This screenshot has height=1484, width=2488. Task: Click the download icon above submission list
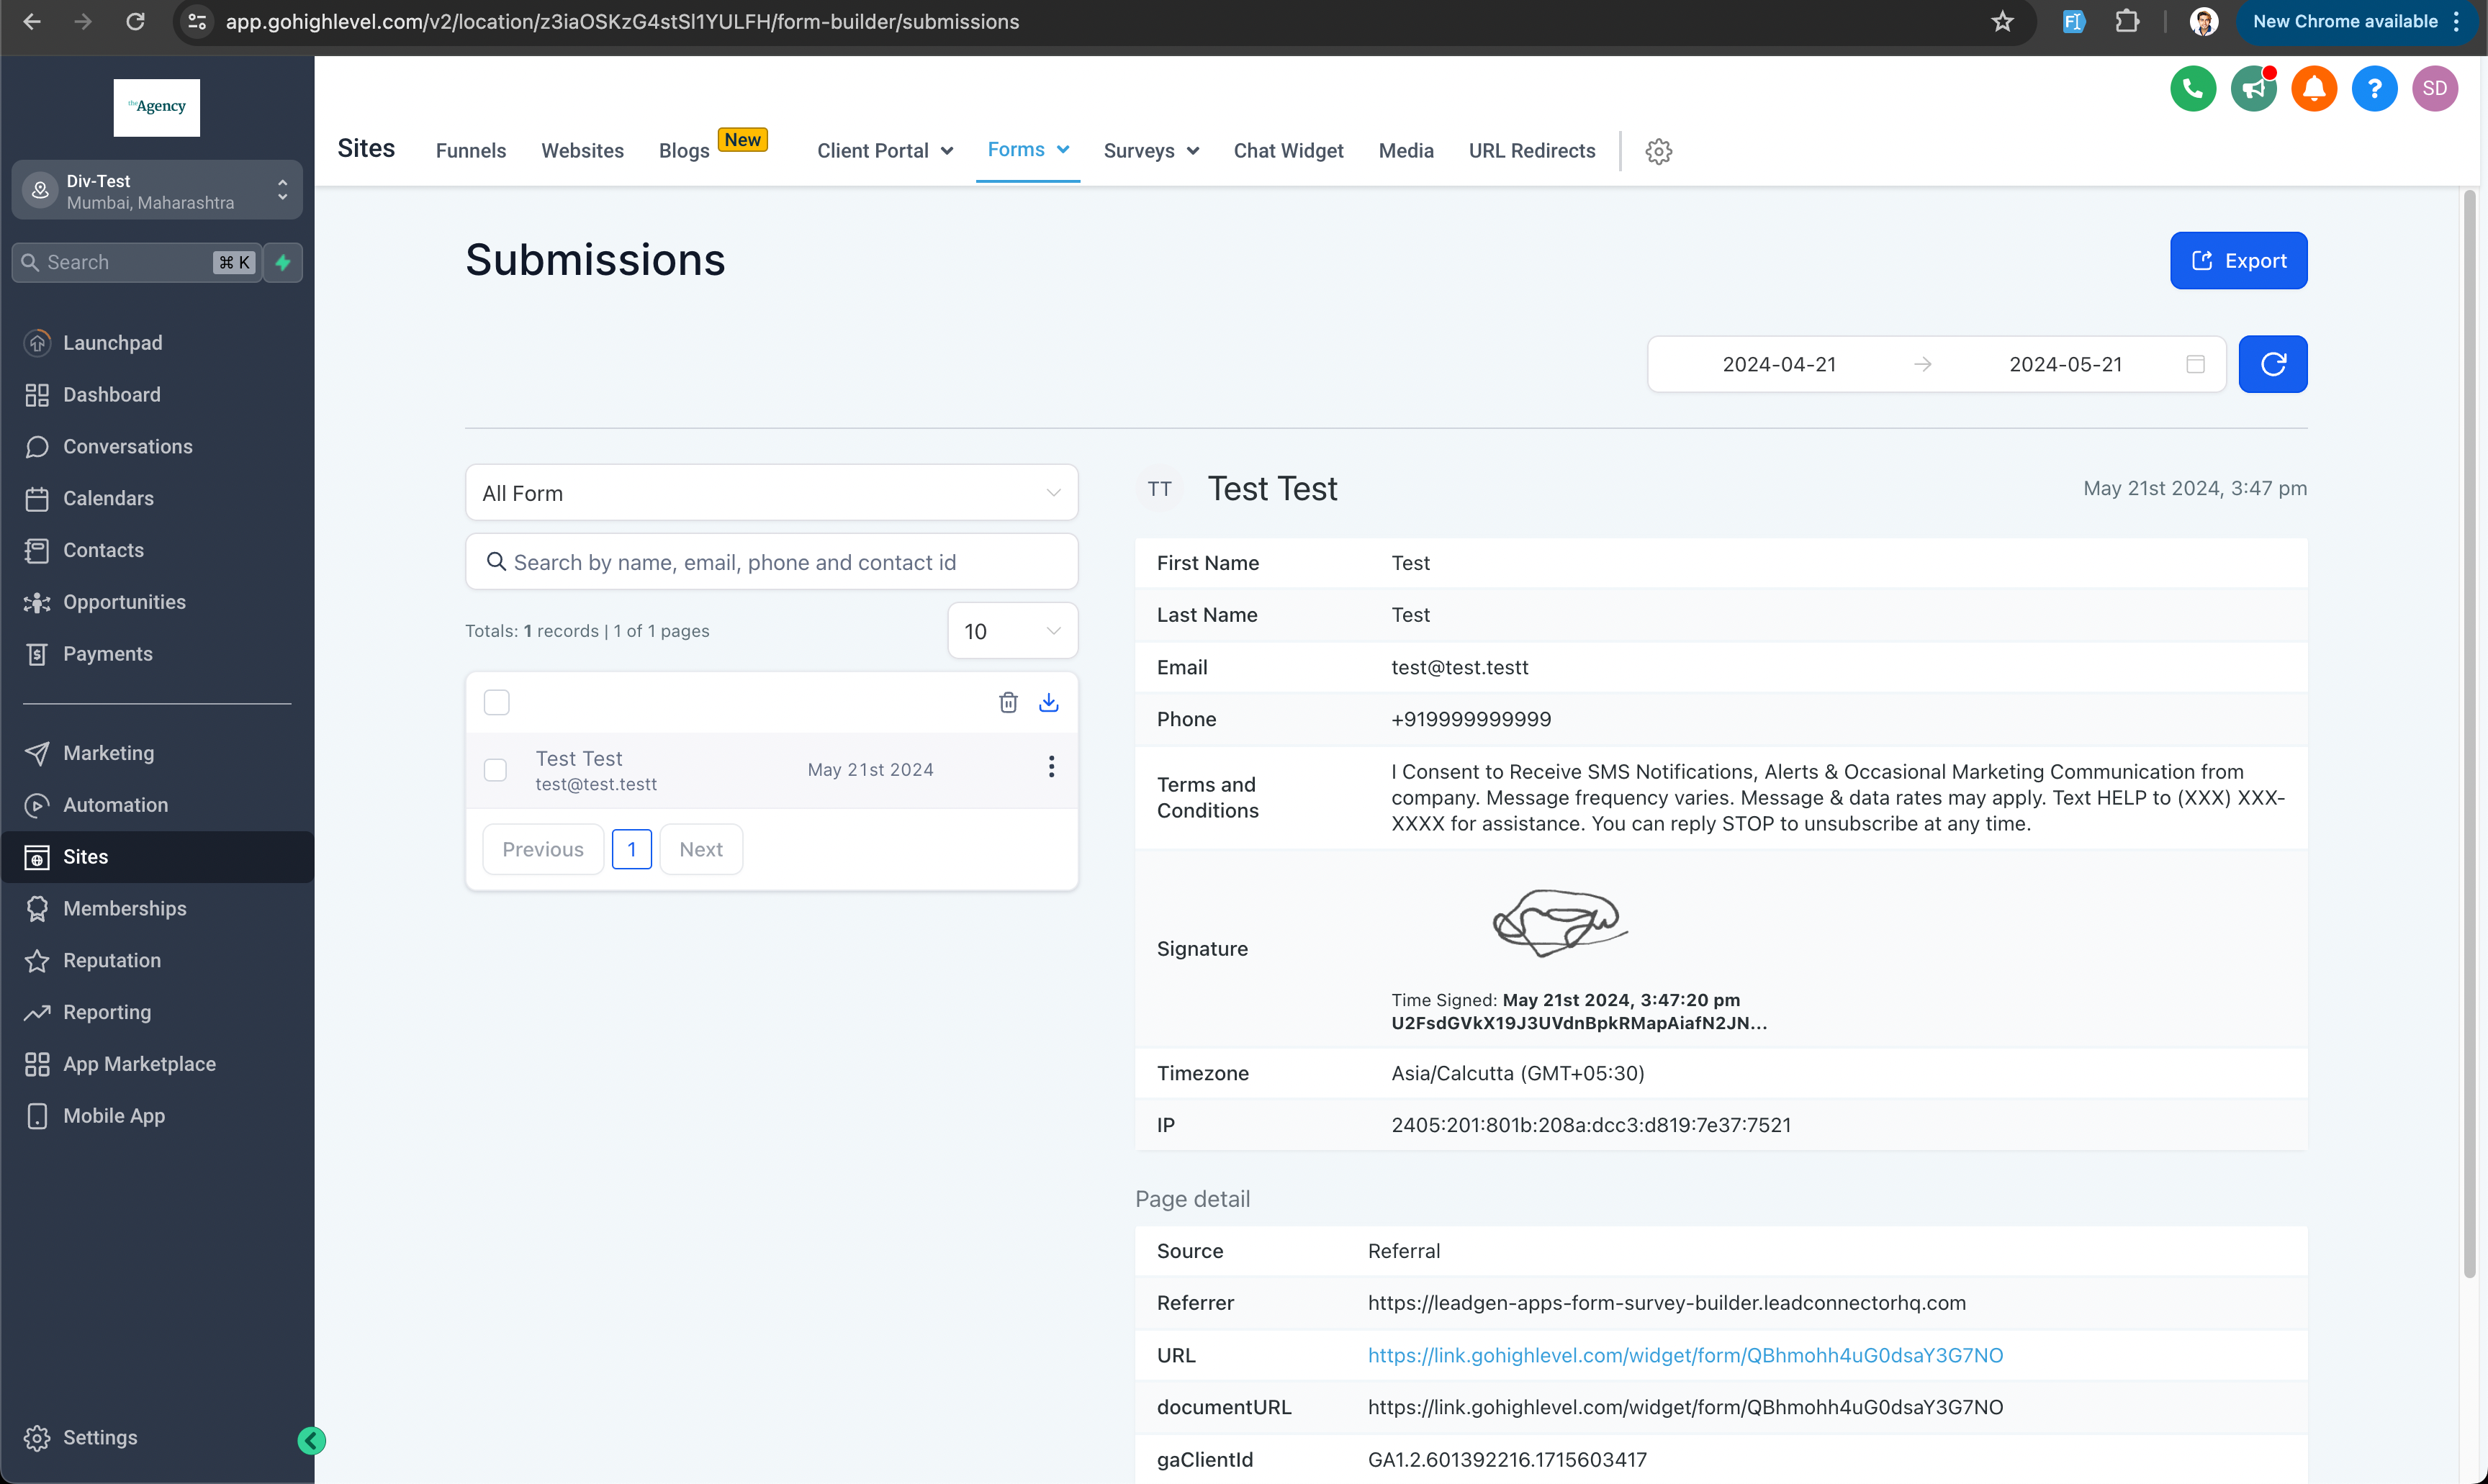1048,702
